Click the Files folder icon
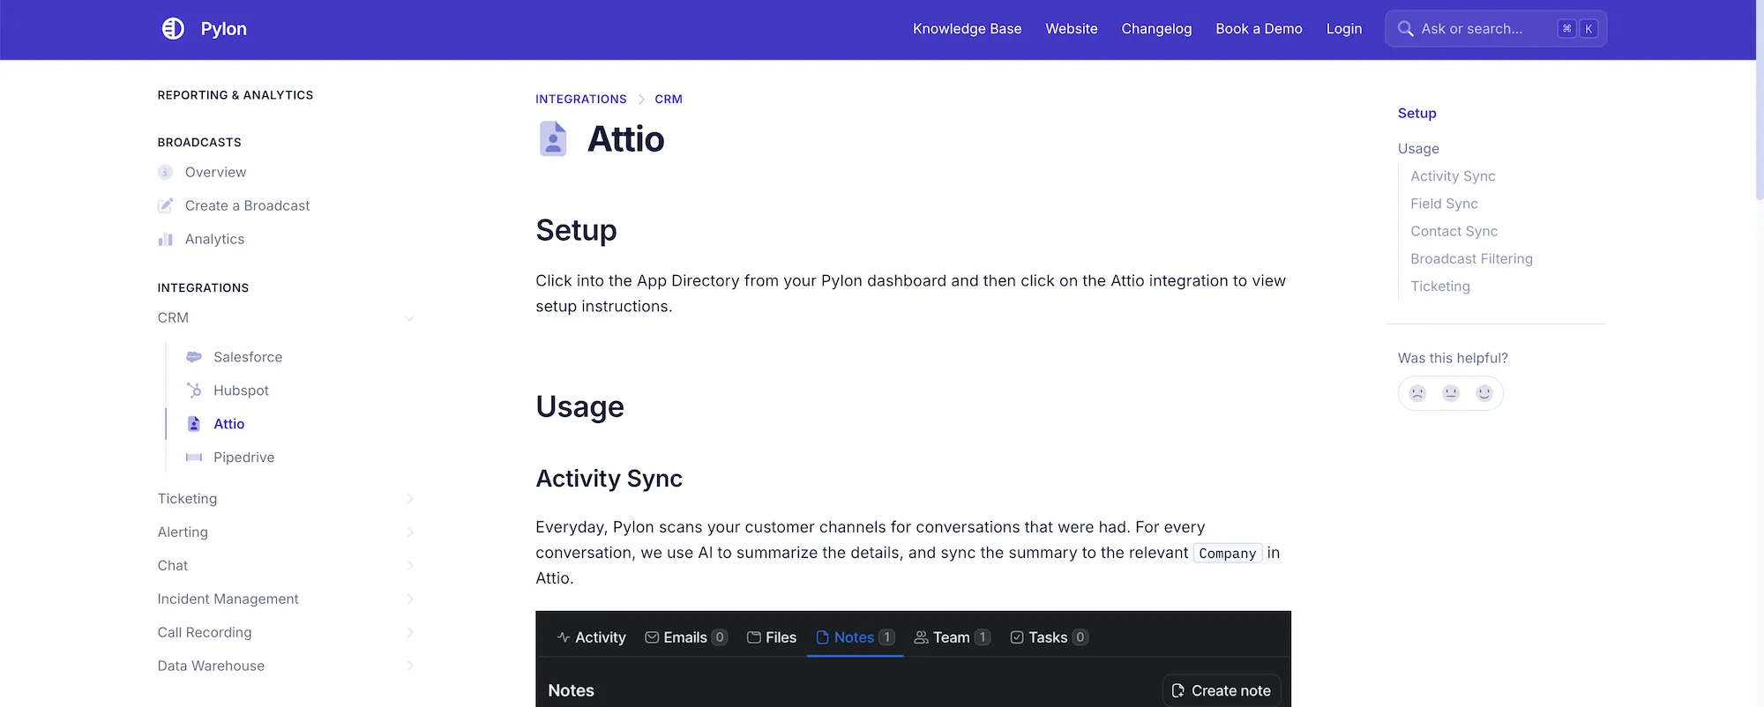The height and width of the screenshot is (707, 1764). [754, 637]
